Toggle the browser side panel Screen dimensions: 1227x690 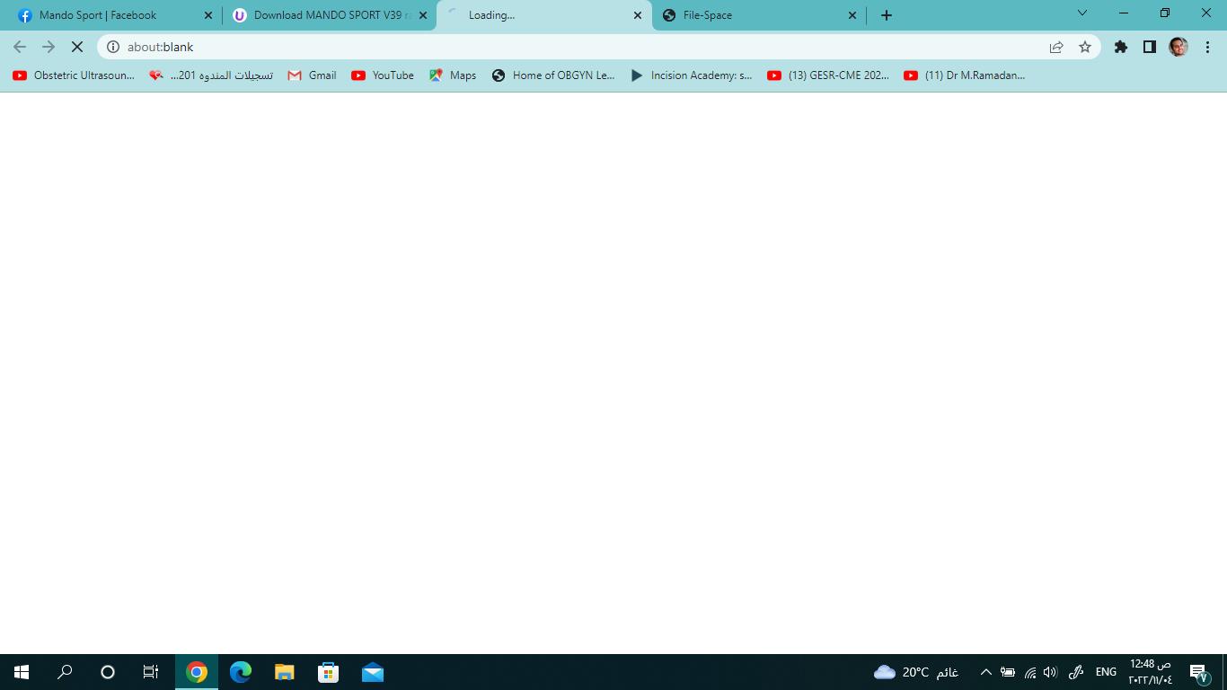click(x=1150, y=47)
